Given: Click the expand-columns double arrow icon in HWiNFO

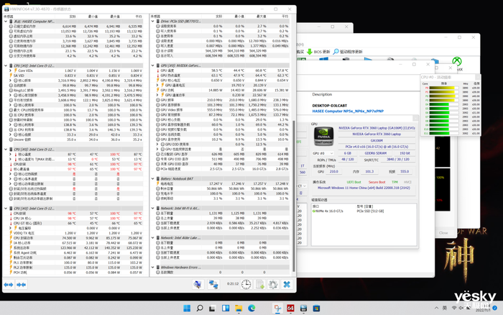Looking at the screenshot, I should (9, 285).
